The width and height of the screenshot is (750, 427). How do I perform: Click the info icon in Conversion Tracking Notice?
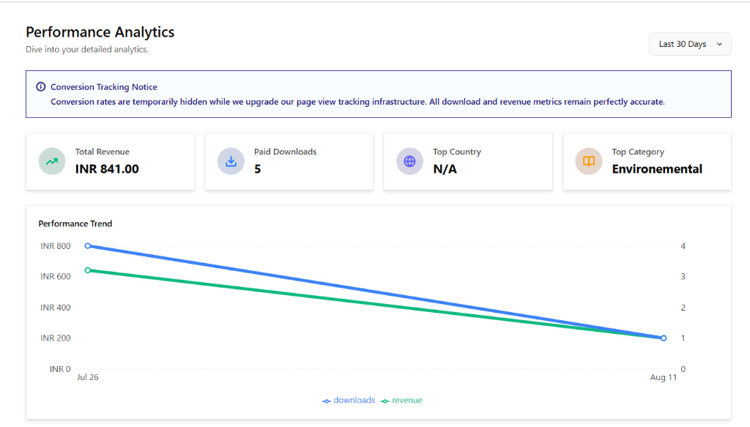click(x=41, y=86)
